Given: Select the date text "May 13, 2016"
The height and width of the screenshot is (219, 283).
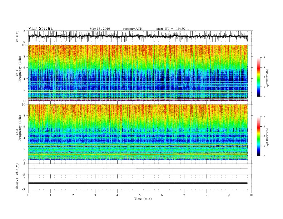Looking at the screenshot, I should point(100,29).
